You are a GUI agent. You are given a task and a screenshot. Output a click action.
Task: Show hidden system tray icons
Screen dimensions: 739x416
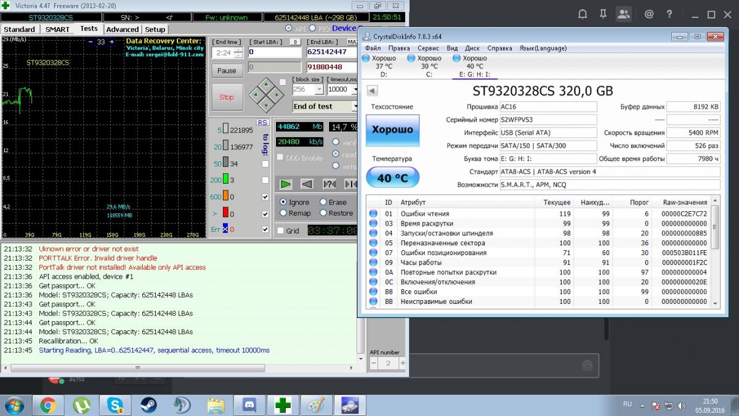[x=642, y=406]
